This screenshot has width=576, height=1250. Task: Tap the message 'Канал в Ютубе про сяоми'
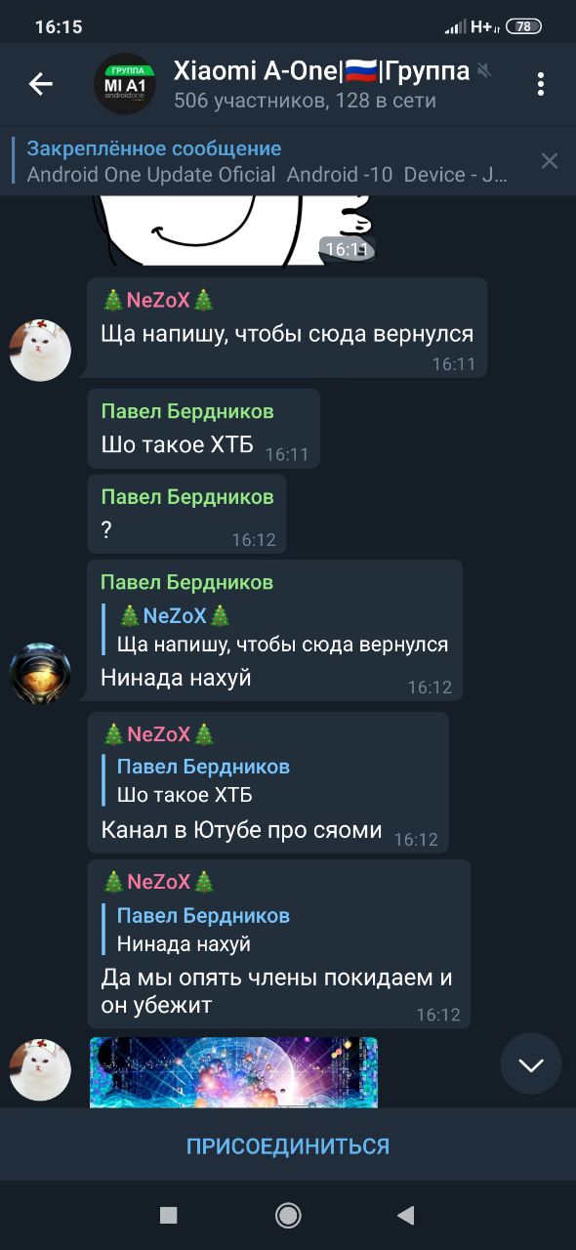[x=241, y=830]
